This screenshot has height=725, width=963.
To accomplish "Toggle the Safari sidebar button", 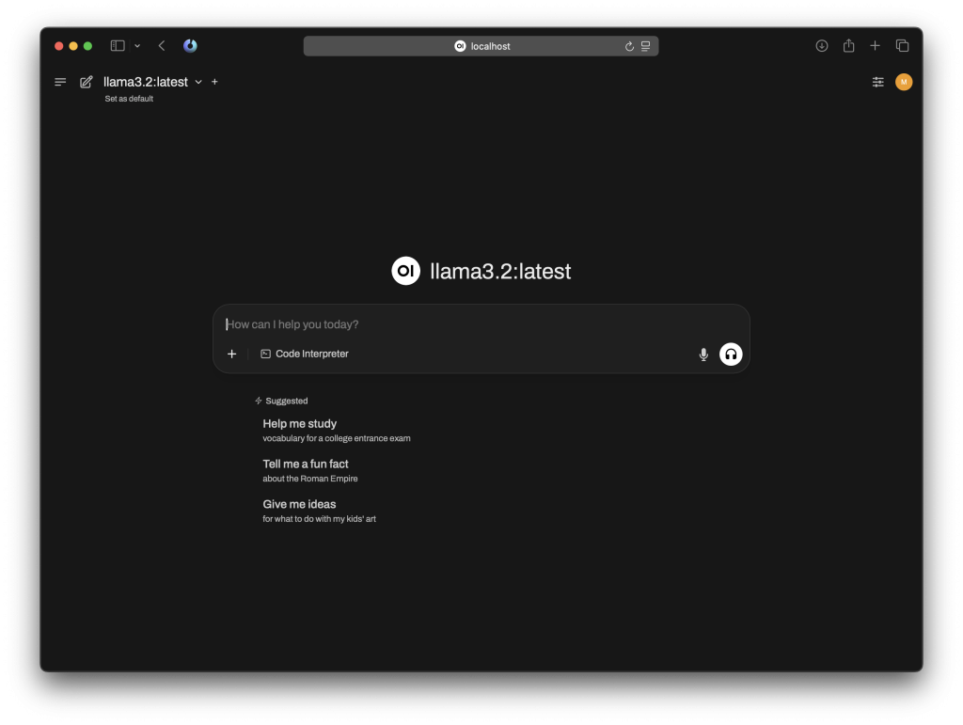I will pyautogui.click(x=118, y=45).
